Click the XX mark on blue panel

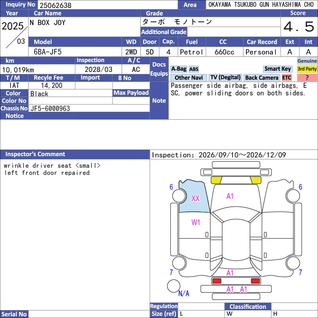point(196,198)
